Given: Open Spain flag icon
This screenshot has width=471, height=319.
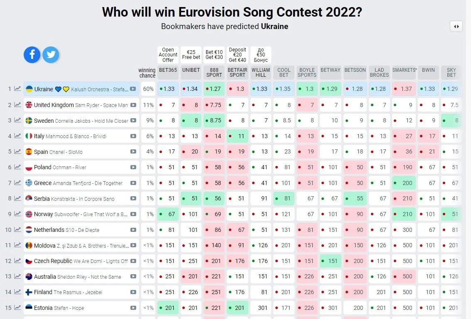Looking at the screenshot, I should coord(29,152).
